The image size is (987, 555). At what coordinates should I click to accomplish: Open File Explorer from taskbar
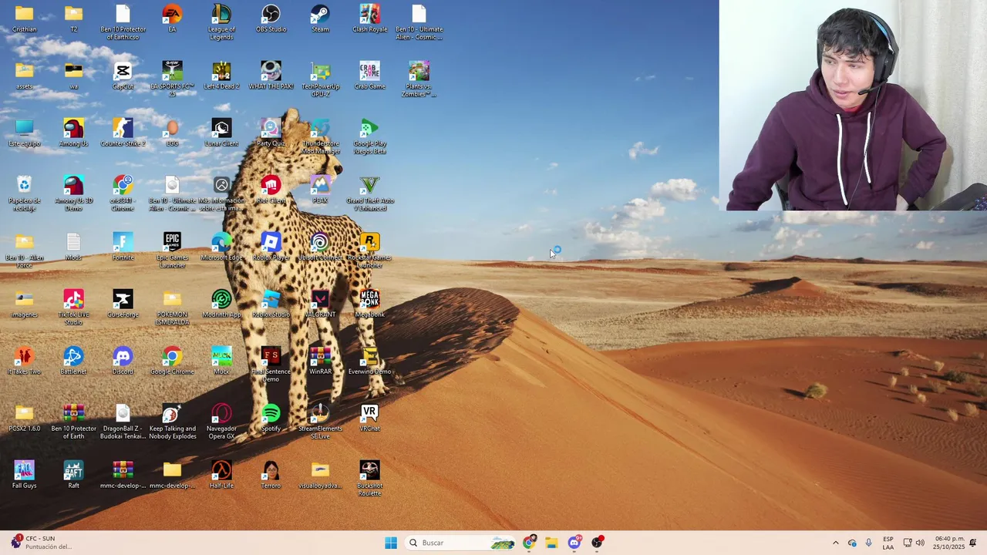pyautogui.click(x=551, y=543)
